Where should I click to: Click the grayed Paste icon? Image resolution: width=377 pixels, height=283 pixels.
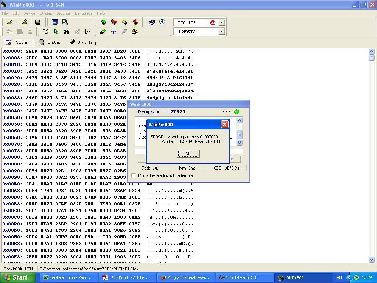tap(20, 32)
